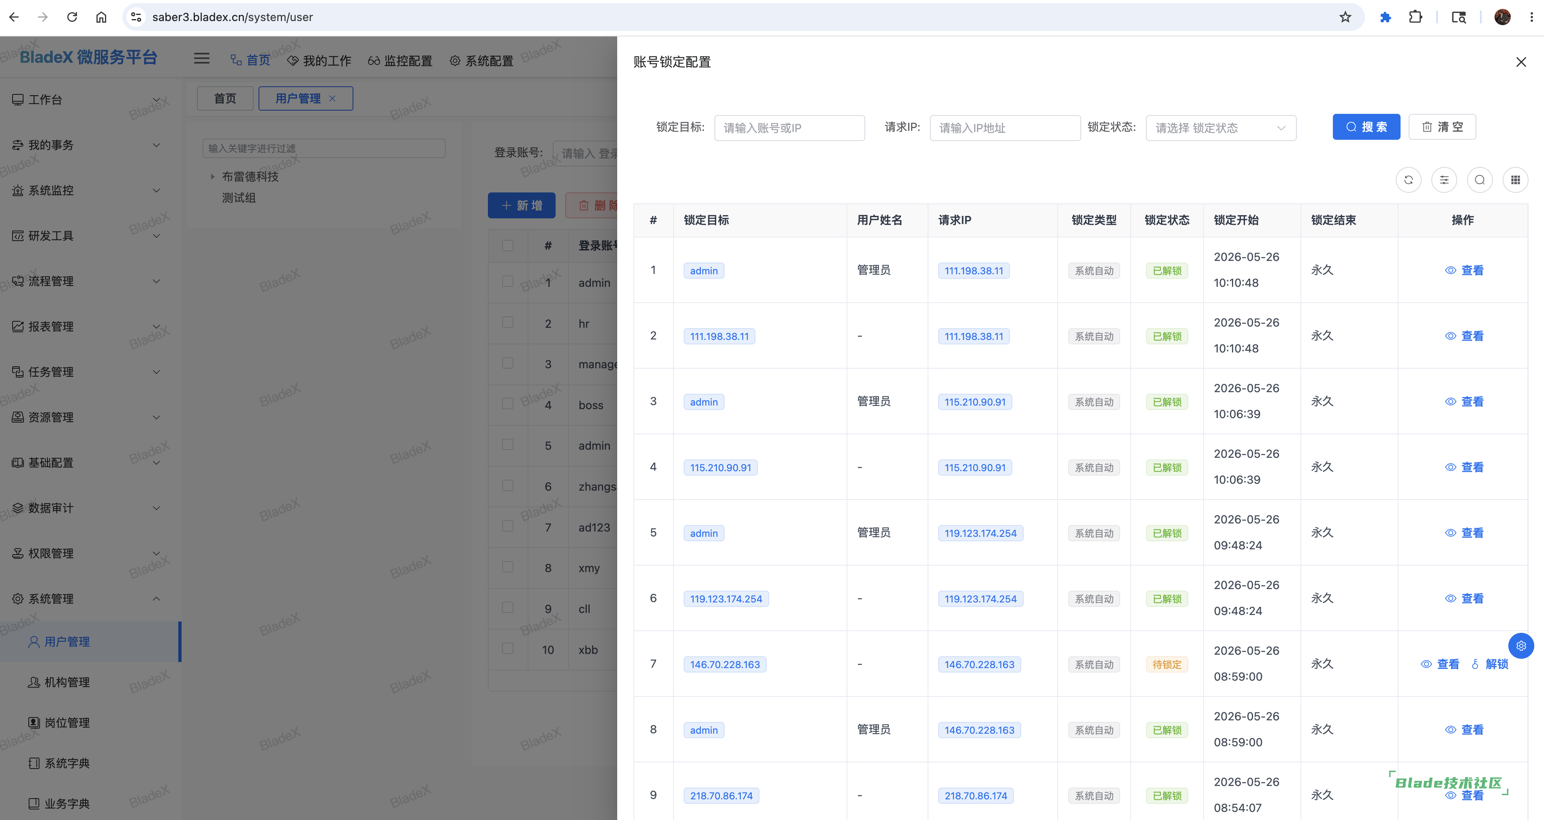Click the red 删除 button
Screen dimensions: 1544x820
[x=592, y=205]
